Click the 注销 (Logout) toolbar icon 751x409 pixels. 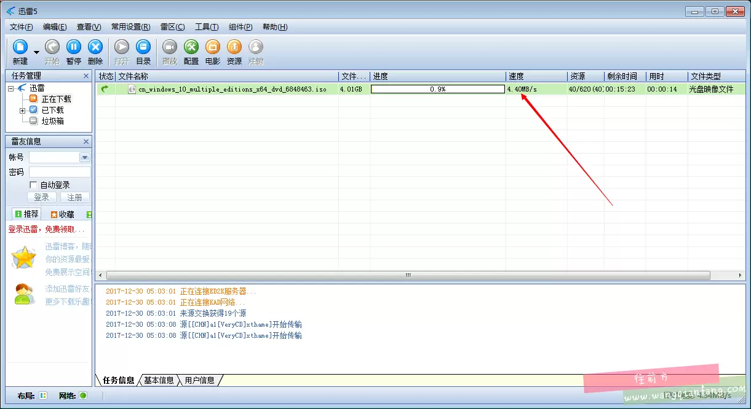[256, 47]
